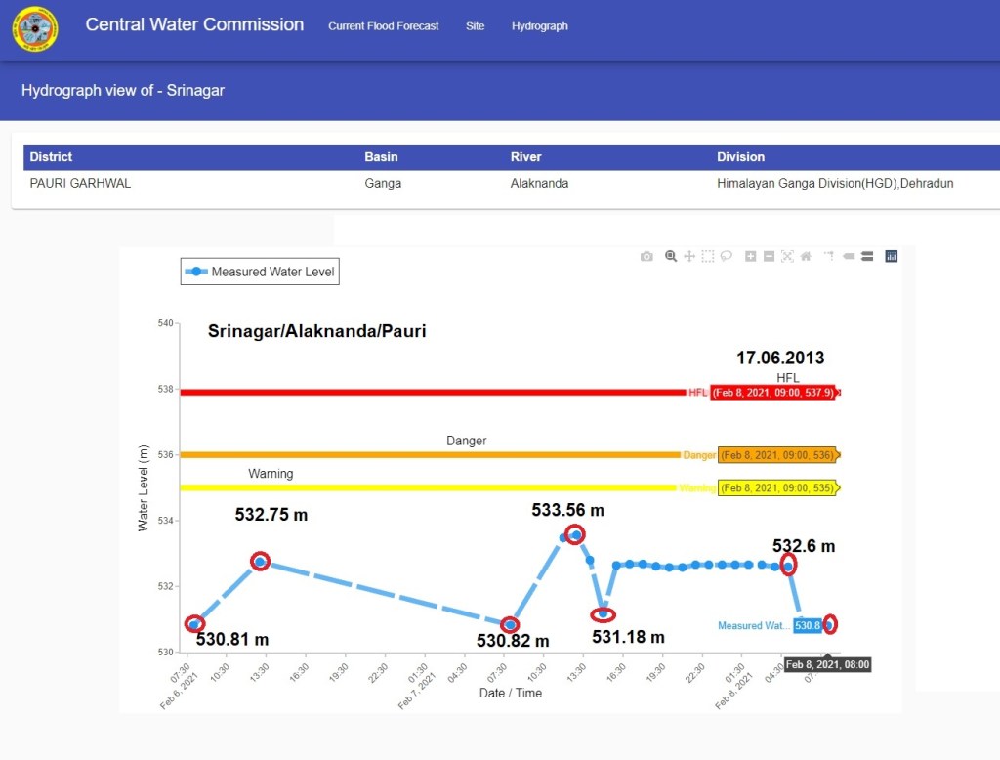Toggle Measured Water Level legend entry
Screen dimensions: 1000x760
pyautogui.click(x=260, y=272)
